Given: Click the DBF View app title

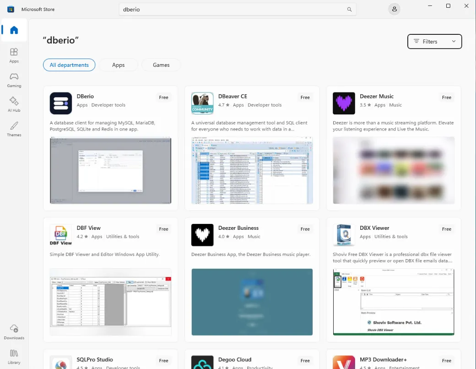Looking at the screenshot, I should 88,228.
